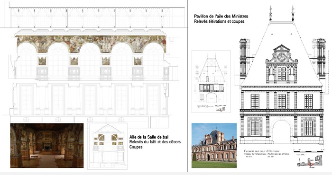Image resolution: width=332 pixels, height=175 pixels.
Task: Click the heading 'Aile de la Salle de bal'
Action: tap(149, 137)
